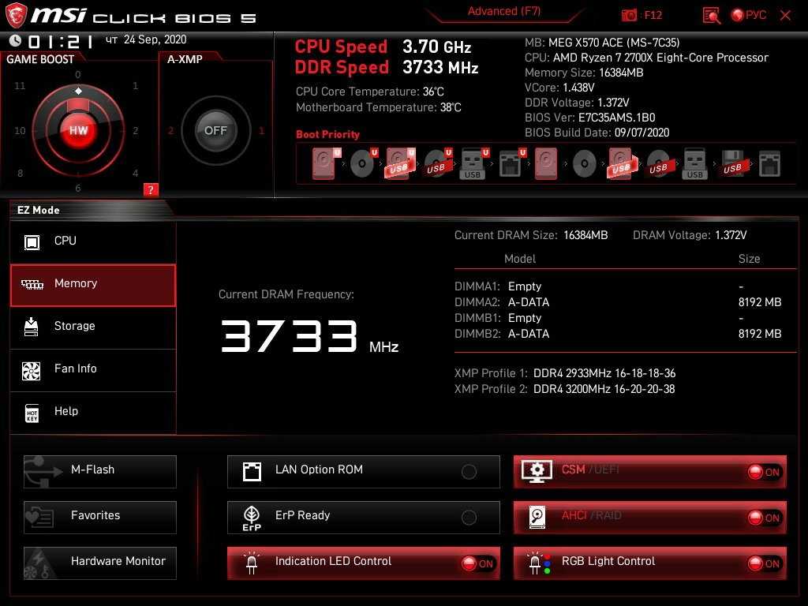
Task: Open Fan Info panel
Action: pos(93,369)
